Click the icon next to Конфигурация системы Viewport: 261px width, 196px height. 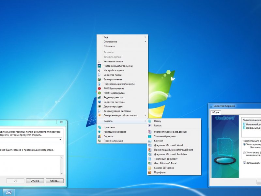click(99, 111)
